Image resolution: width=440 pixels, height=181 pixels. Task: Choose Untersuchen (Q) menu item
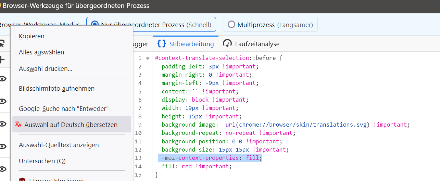point(42,161)
